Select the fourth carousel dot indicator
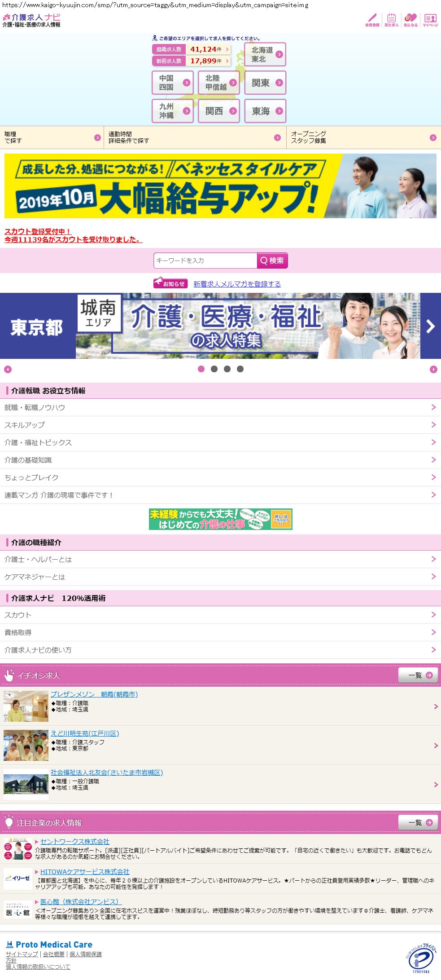This screenshot has width=441, height=980. click(240, 369)
